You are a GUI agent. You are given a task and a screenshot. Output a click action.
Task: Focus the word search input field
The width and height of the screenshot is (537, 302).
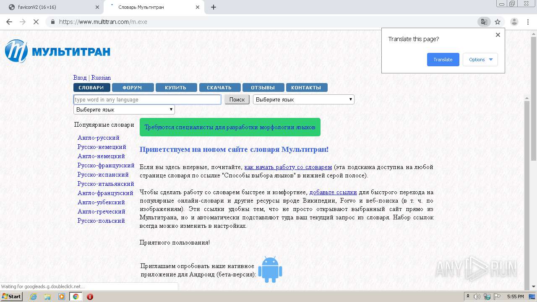coord(147,99)
